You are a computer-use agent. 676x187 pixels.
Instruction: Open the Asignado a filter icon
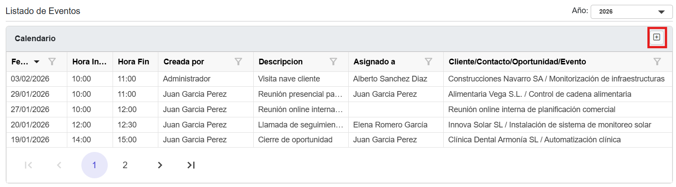pos(428,62)
